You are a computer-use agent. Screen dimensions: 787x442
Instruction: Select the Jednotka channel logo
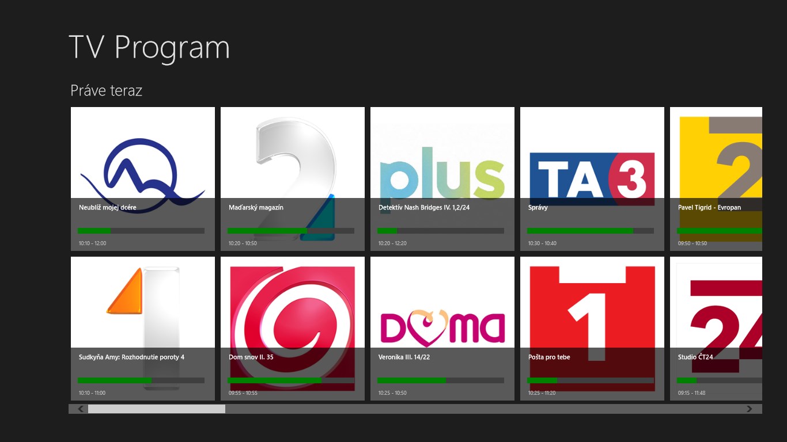[x=142, y=305]
